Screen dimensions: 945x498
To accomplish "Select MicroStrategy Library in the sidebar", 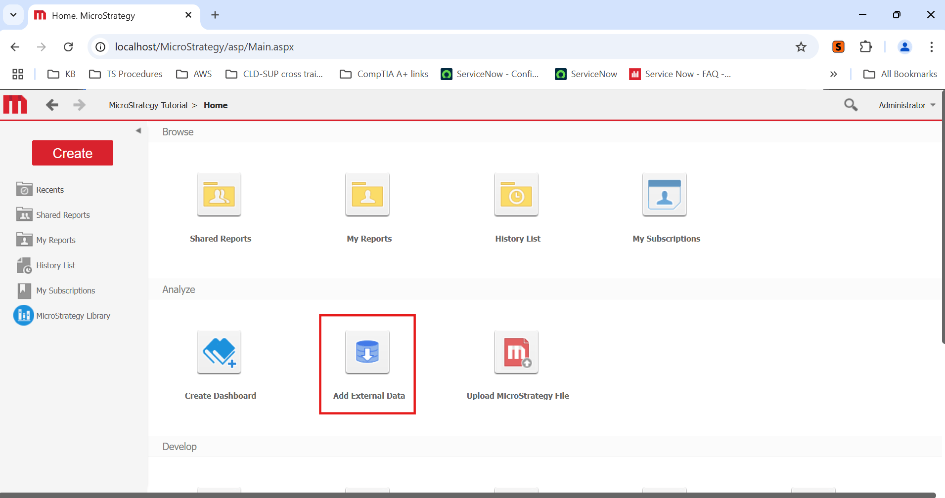I will click(73, 316).
